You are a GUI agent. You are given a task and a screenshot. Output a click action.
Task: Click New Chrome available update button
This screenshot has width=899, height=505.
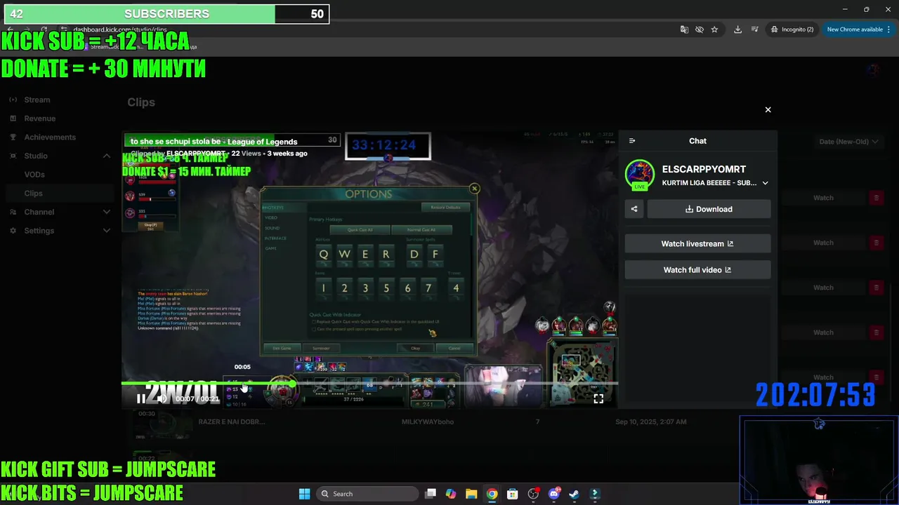(x=855, y=29)
